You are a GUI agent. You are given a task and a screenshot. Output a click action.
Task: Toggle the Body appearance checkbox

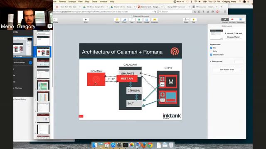coord(211,51)
